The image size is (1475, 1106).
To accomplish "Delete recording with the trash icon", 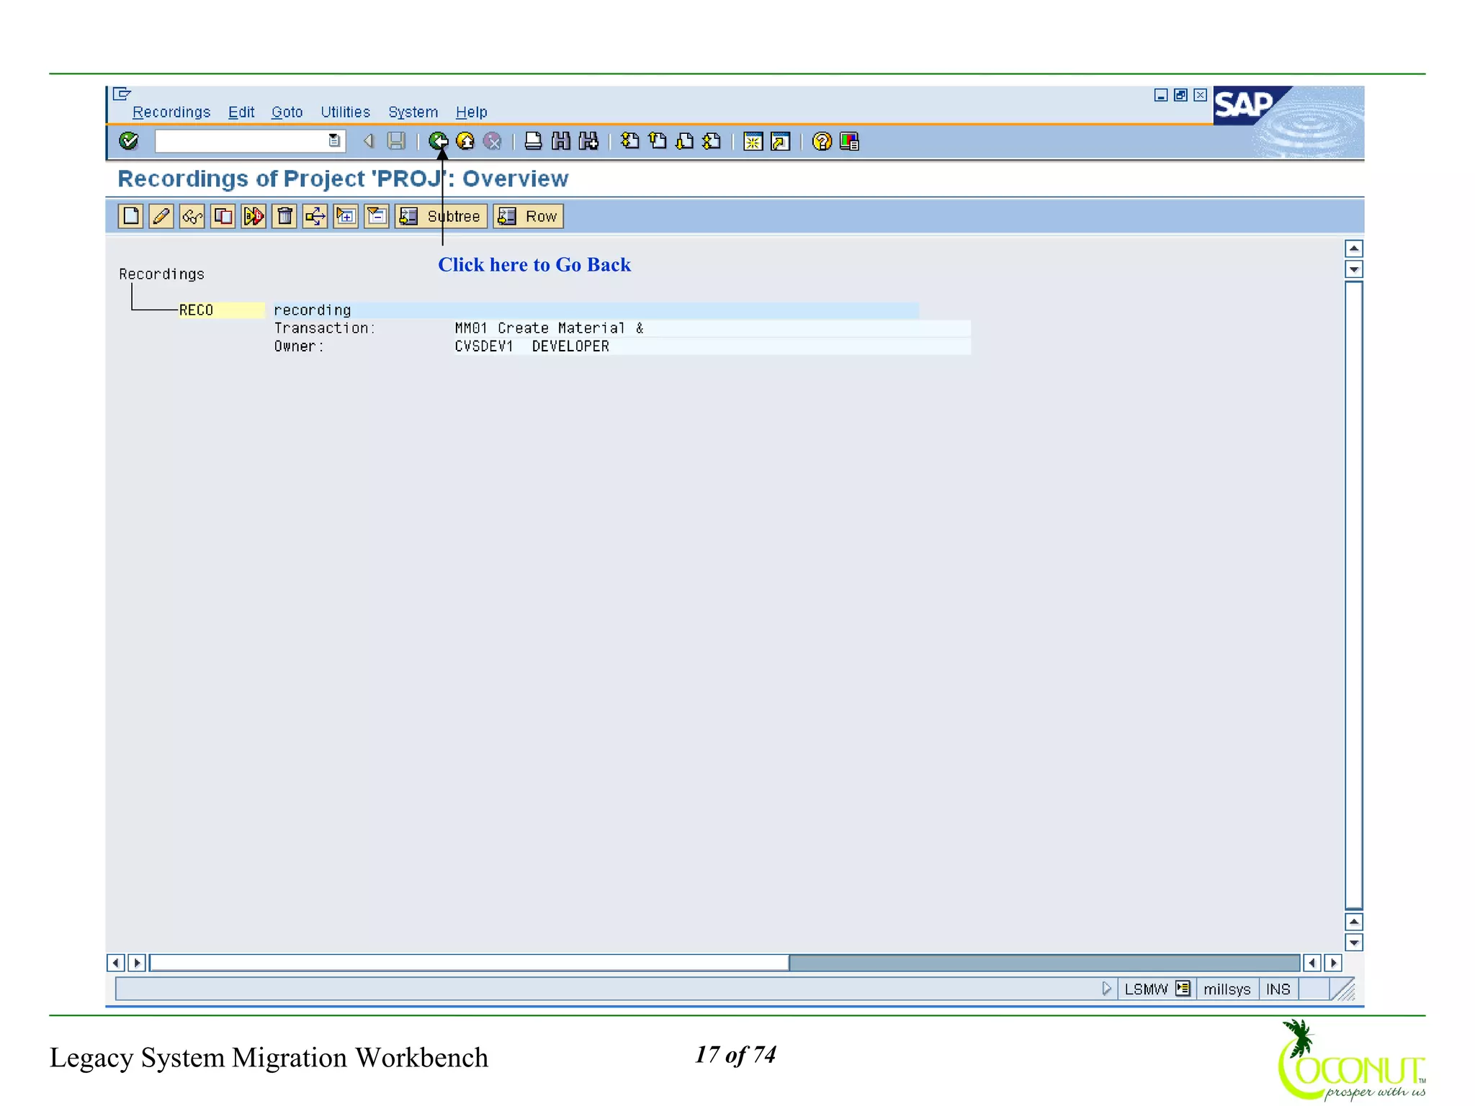I will (284, 216).
